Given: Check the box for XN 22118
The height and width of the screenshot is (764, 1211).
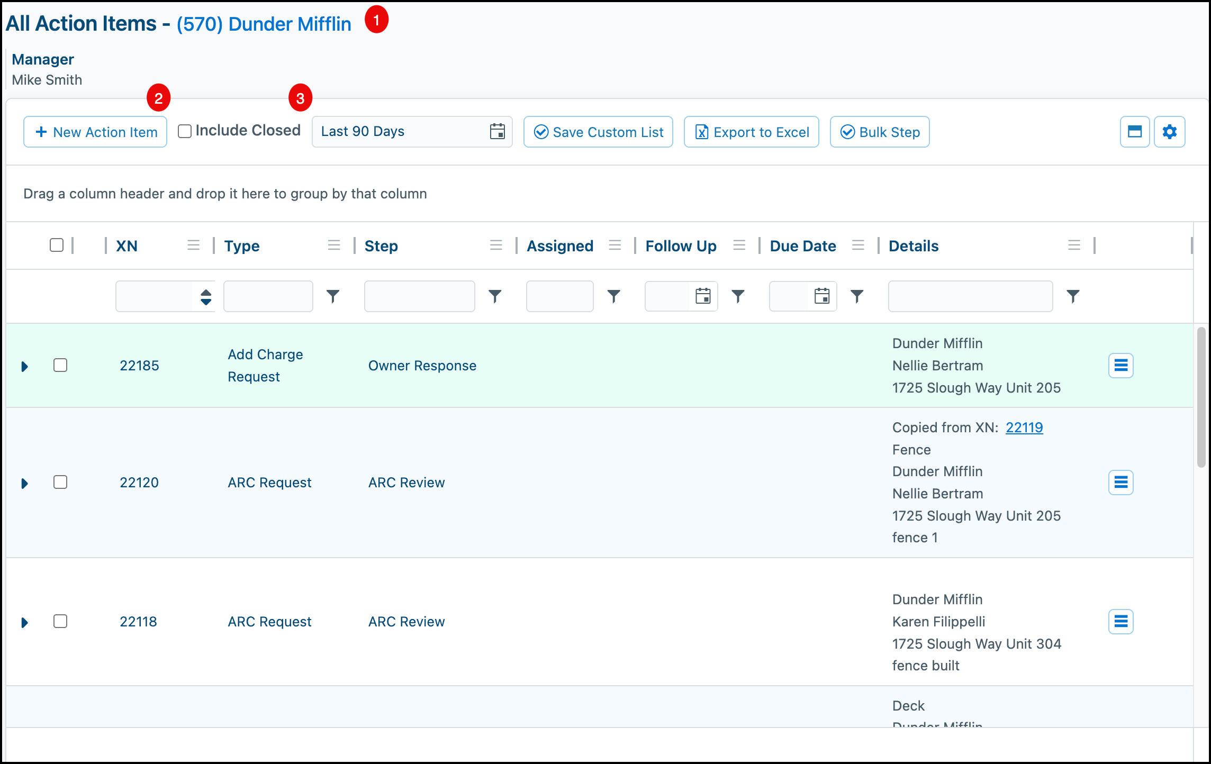Looking at the screenshot, I should click(60, 621).
